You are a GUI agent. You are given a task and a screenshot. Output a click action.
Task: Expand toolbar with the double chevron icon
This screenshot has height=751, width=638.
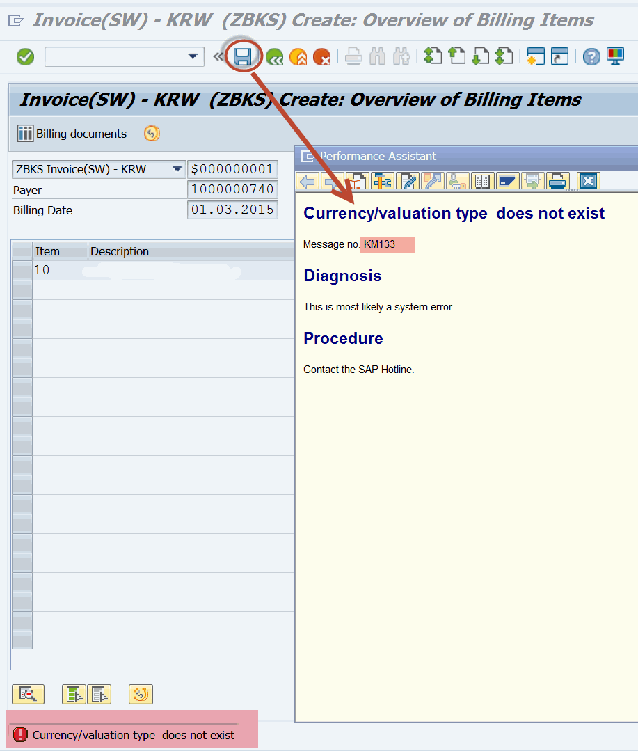coord(219,56)
